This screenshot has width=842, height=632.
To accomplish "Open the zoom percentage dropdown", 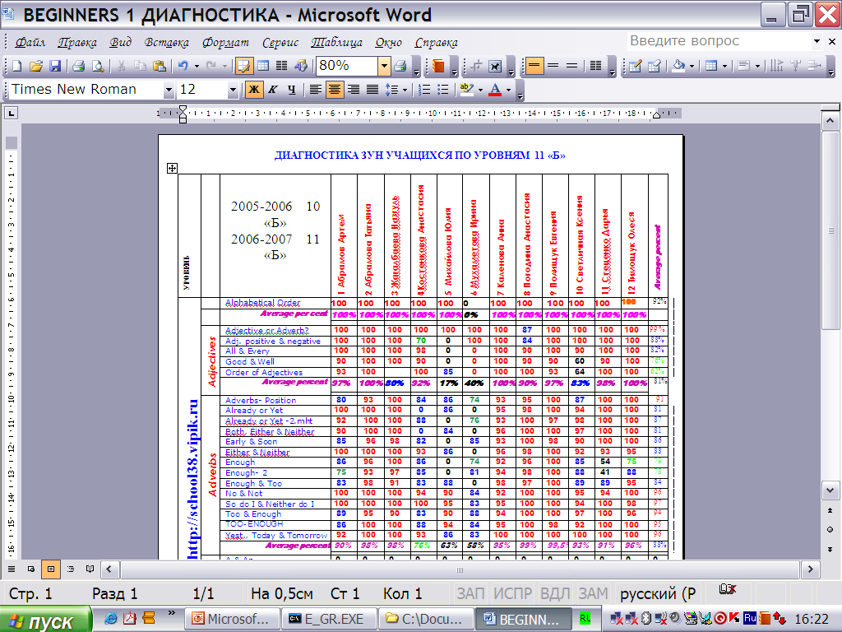I will point(384,66).
